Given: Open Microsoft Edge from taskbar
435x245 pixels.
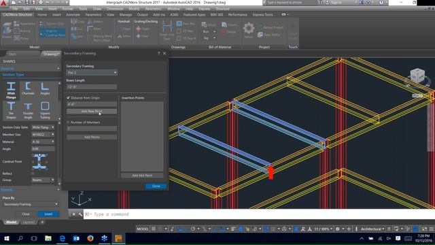Looking at the screenshot, I should (63, 238).
